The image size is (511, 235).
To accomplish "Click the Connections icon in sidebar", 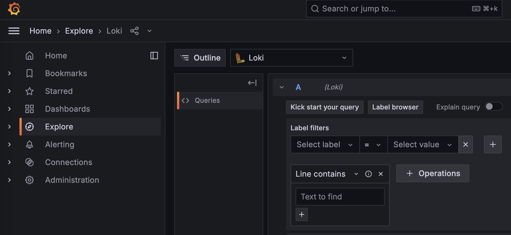I will [x=30, y=162].
